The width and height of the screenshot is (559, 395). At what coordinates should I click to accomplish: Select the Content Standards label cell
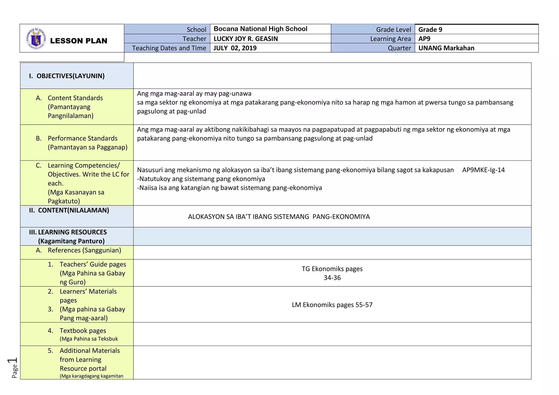[75, 107]
